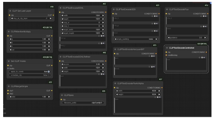Click speaker icon above clip_l field in CLIPTextEncodeSD3
This screenshot has width=214, height=118.
(157, 16)
